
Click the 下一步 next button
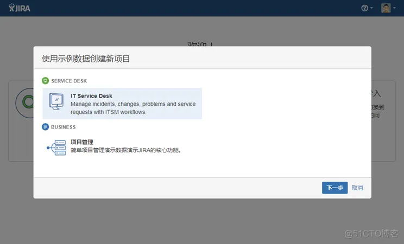pos(334,188)
